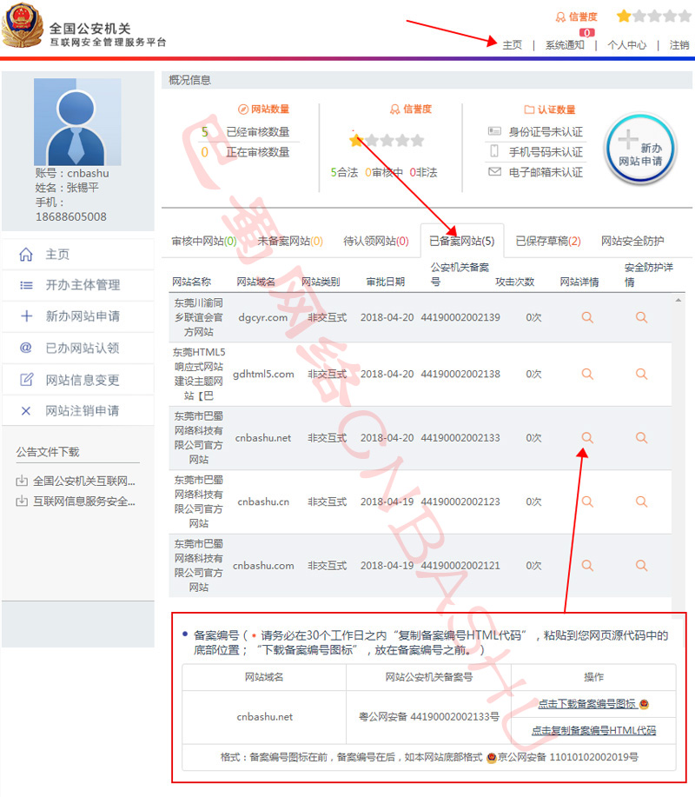The width and height of the screenshot is (695, 797).
Task: Open security protection details for cnbashu.com
Action: (641, 566)
